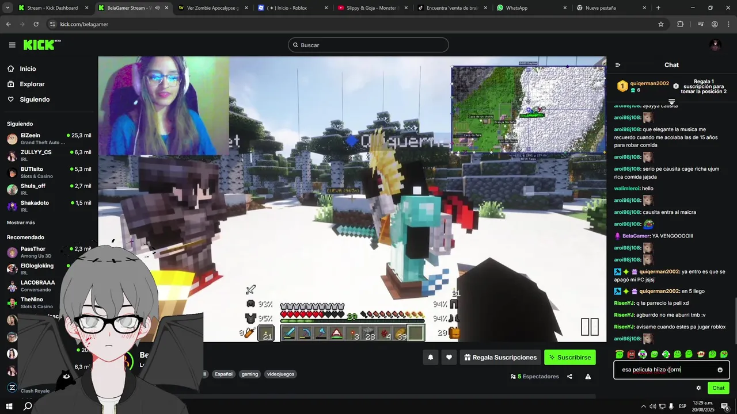This screenshot has width=737, height=414.
Task: Bookmark this page with star icon
Action: pyautogui.click(x=661, y=24)
